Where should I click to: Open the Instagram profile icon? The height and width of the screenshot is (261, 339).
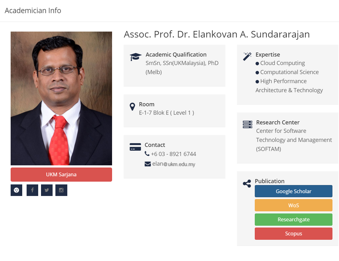pos(61,190)
